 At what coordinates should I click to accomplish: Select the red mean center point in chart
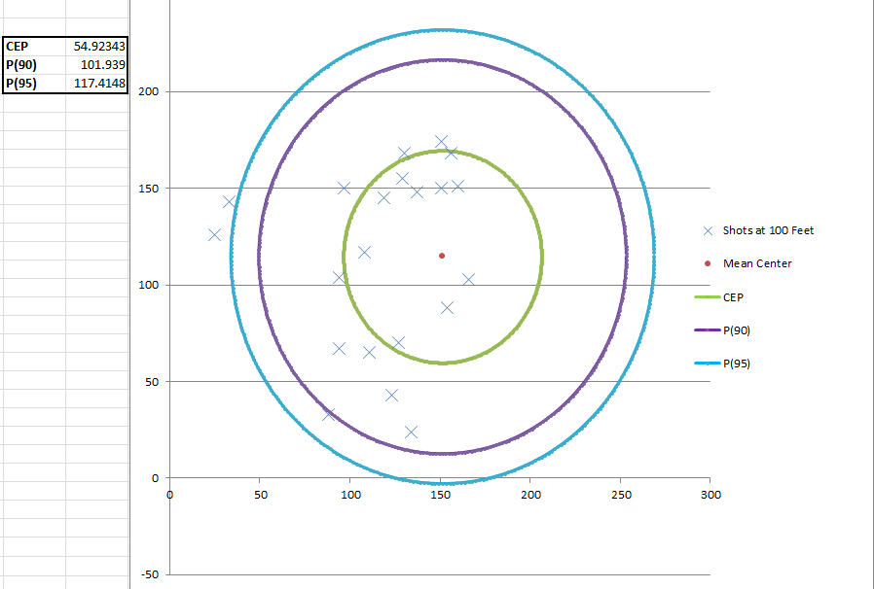tap(442, 256)
